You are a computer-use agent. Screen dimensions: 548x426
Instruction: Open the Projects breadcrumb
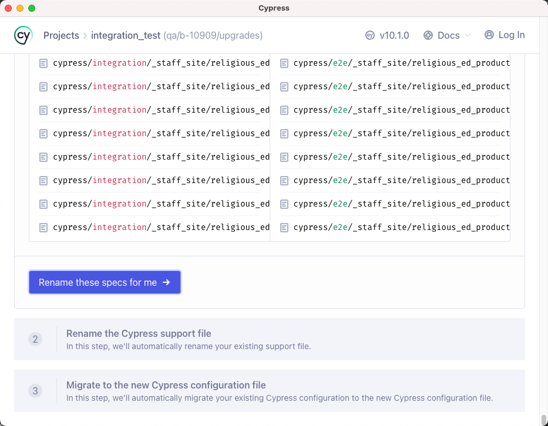pos(61,35)
